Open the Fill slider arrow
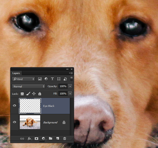158x148 pixels. click(x=70, y=94)
